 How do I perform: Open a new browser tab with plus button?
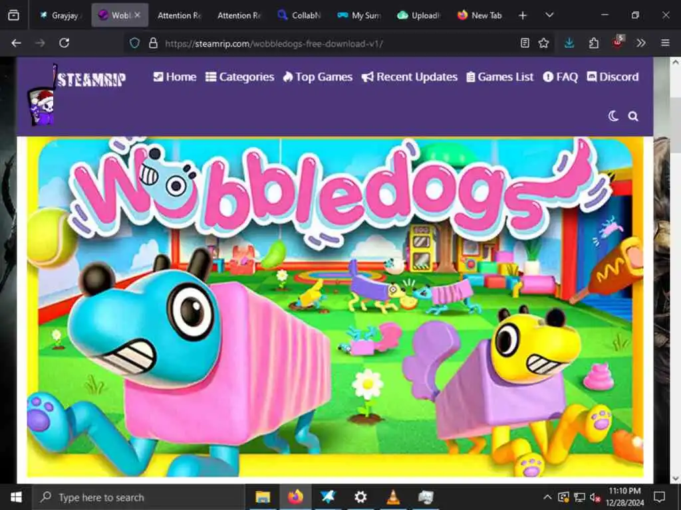pyautogui.click(x=523, y=15)
